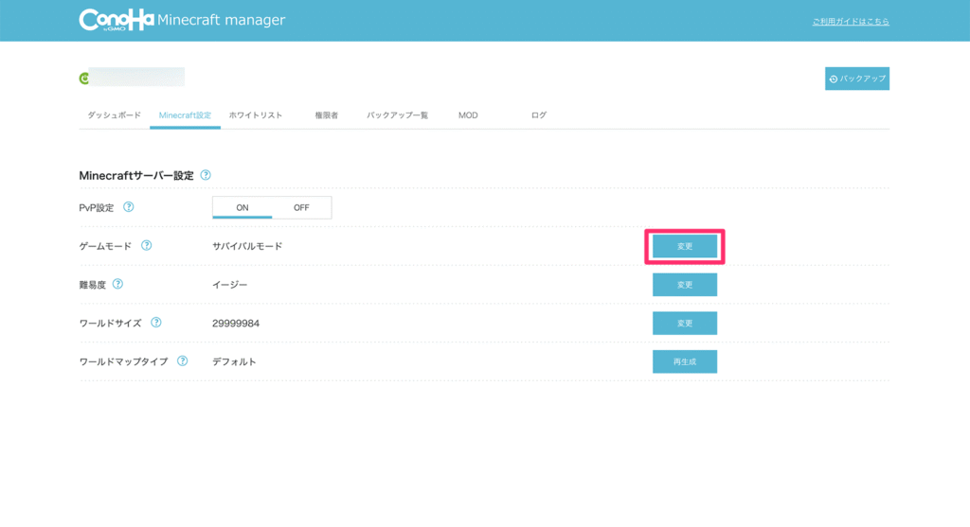This screenshot has width=970, height=527.
Task: Click the Minecraft manager title text
Action: [x=222, y=20]
